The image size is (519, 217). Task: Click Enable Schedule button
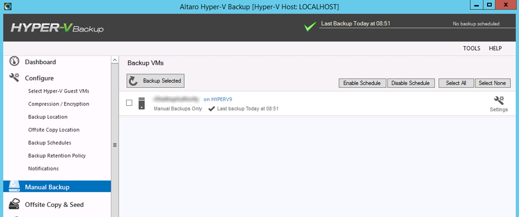pos(362,83)
